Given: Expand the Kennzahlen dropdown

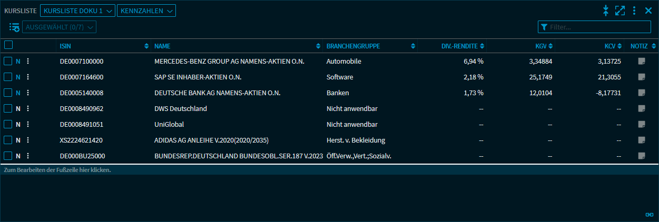Looking at the screenshot, I should 146,11.
